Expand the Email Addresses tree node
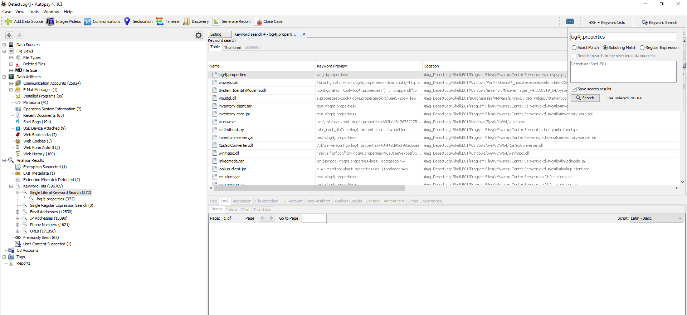Image resolution: width=687 pixels, height=315 pixels. point(18,212)
